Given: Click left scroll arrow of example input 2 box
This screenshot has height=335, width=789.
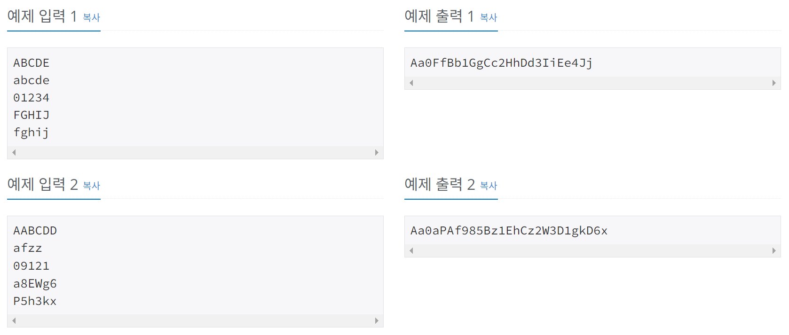Looking at the screenshot, I should tap(14, 320).
